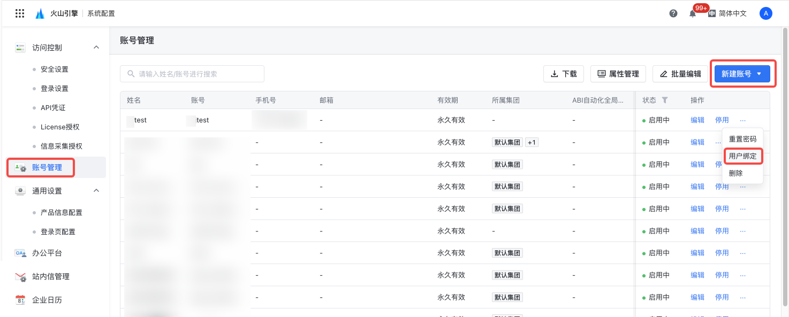The height and width of the screenshot is (317, 789).
Task: Collapse the 通用设置 section
Action: [x=96, y=191]
